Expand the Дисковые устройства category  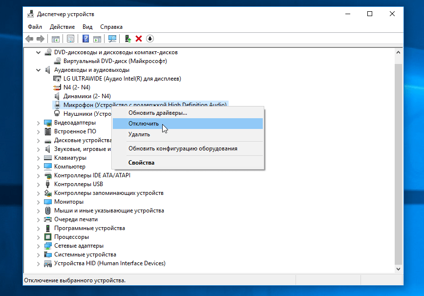click(x=39, y=141)
